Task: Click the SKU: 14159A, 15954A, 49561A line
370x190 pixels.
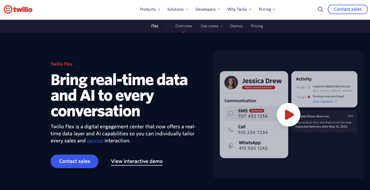Action: coord(332,91)
